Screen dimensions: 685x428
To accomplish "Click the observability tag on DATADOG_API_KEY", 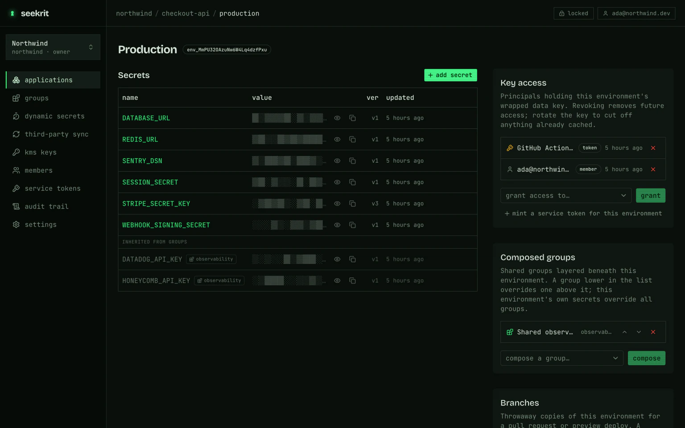I will tap(211, 259).
